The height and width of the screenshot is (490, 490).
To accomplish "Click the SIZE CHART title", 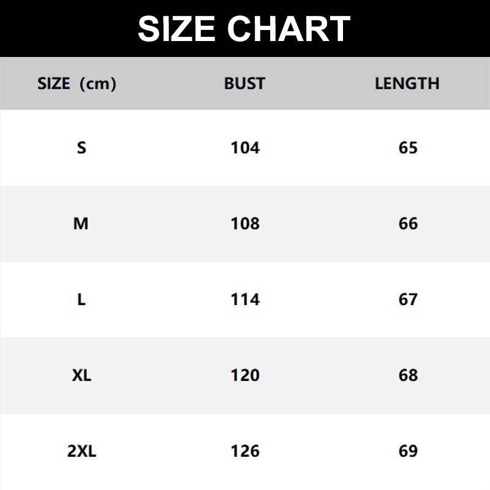I will coord(244,29).
